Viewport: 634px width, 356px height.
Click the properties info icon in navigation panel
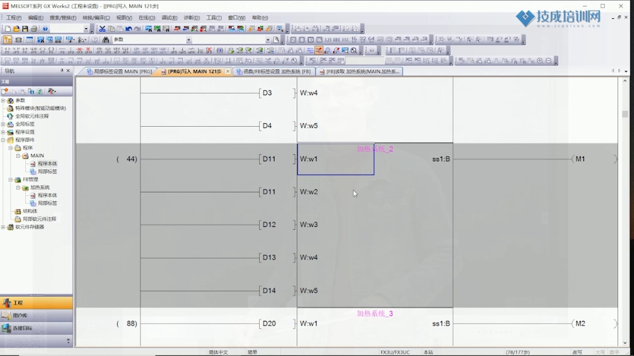tap(31, 91)
